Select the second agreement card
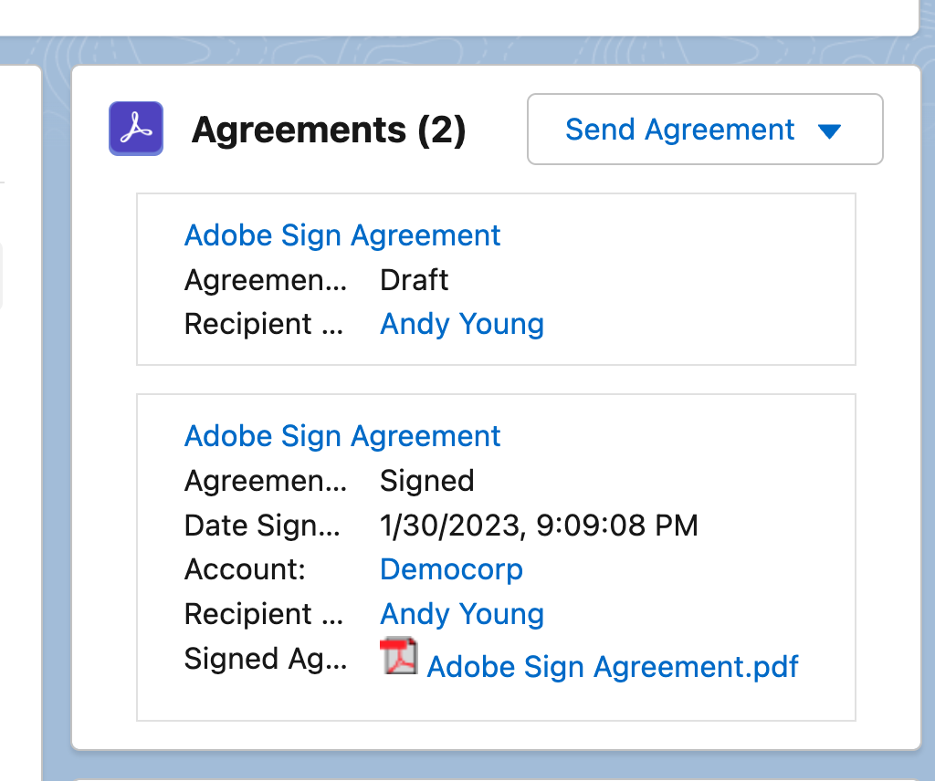Screen dimensions: 935x781 pyautogui.click(x=496, y=555)
